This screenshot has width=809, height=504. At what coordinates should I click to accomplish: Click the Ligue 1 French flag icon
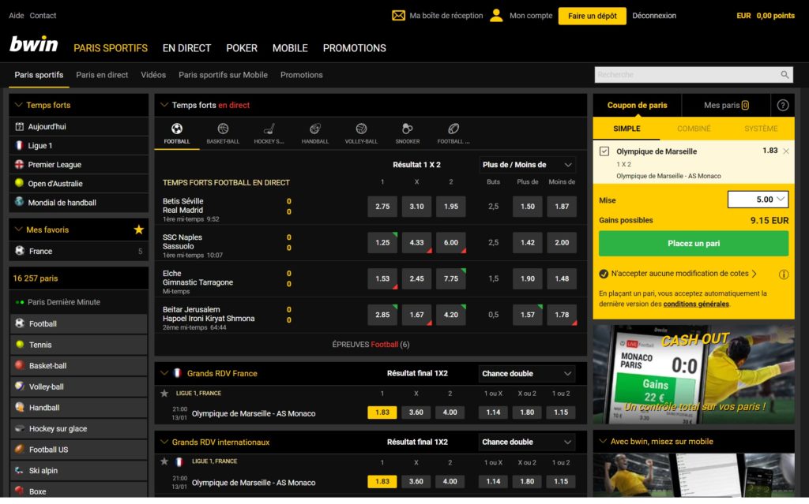[20, 145]
